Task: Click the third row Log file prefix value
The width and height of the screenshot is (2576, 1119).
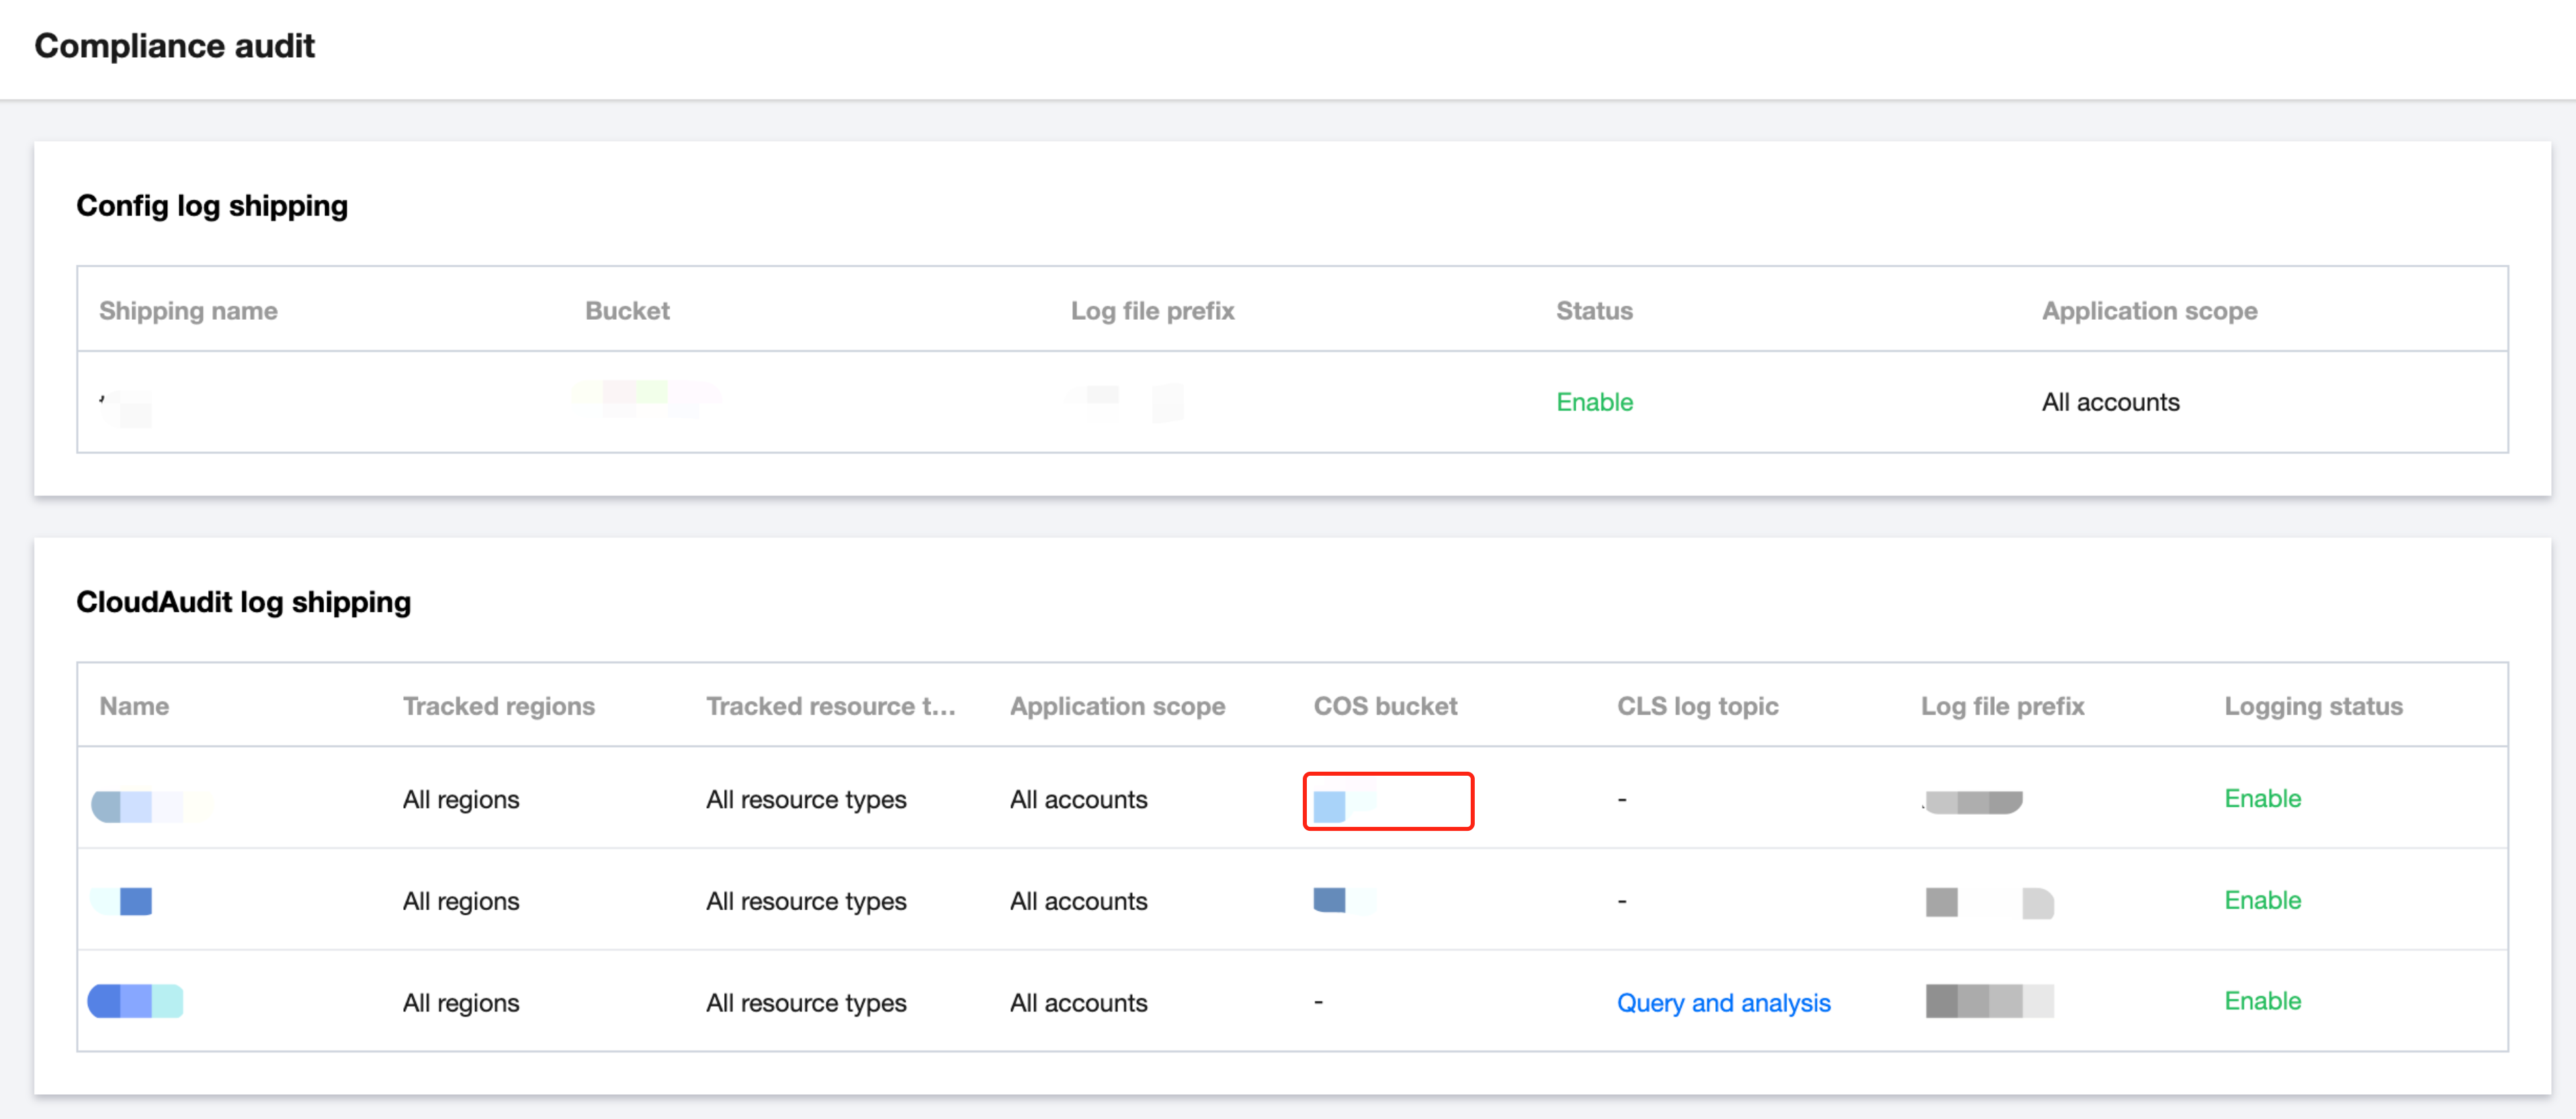Action: click(x=1989, y=1001)
